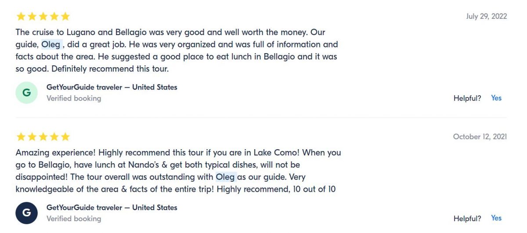Click the third star of the October 2021 review
Viewport: 527px width, 233px height.
pos(43,137)
